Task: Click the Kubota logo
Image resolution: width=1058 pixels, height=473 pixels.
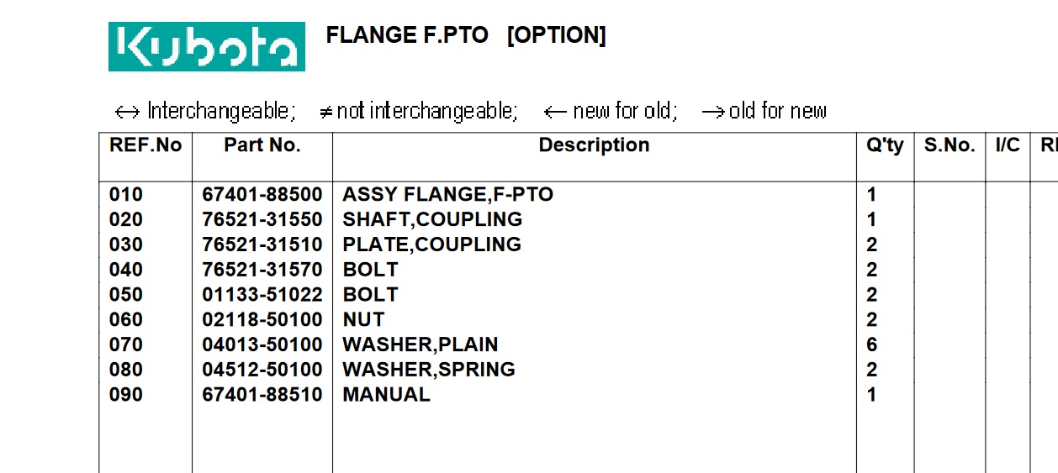Action: (x=206, y=46)
